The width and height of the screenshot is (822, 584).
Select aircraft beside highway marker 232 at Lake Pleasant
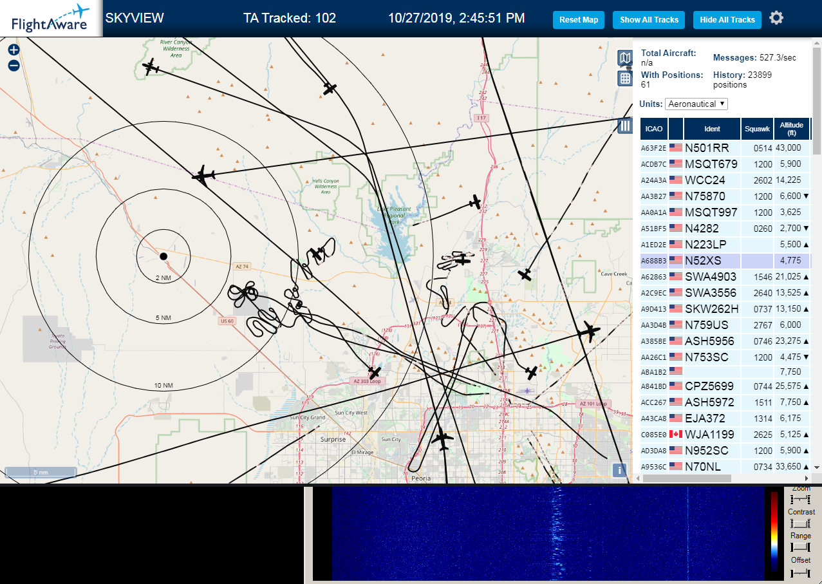click(x=476, y=202)
